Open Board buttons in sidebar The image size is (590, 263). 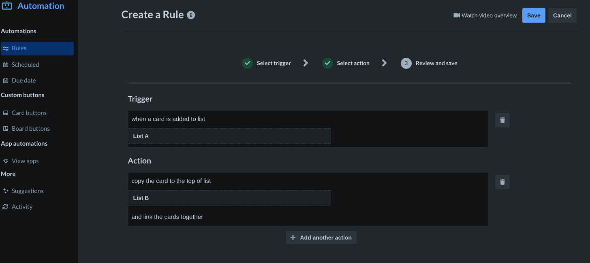tap(30, 129)
